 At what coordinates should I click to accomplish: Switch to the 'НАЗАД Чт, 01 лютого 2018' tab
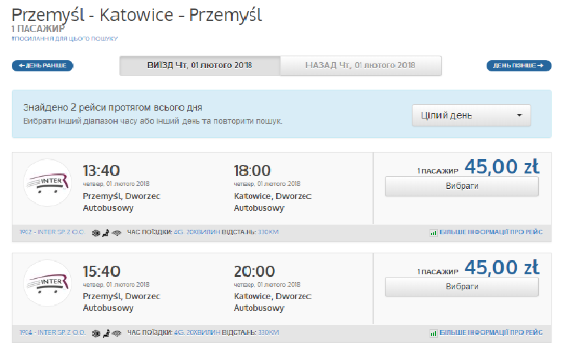pos(360,65)
